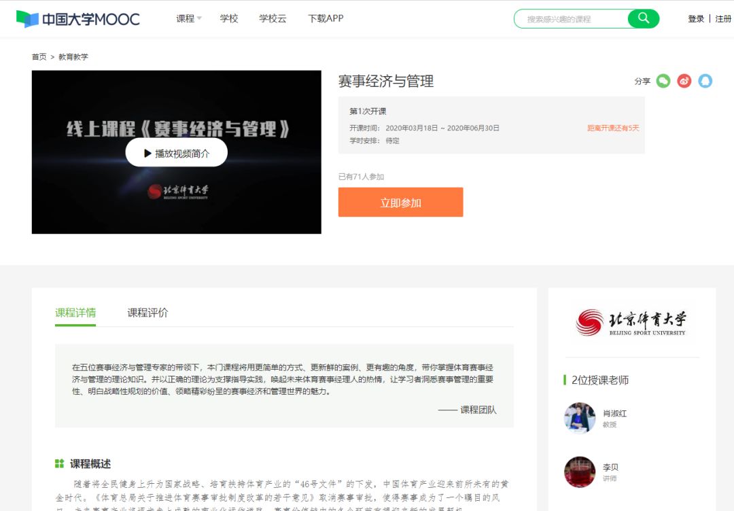
Task: Share course via Weibo icon
Action: tap(684, 81)
